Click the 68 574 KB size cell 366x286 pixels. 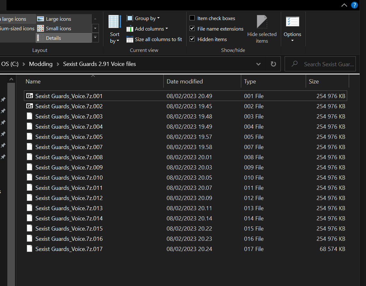point(332,249)
